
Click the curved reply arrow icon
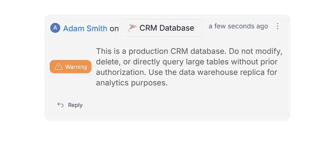click(x=60, y=105)
